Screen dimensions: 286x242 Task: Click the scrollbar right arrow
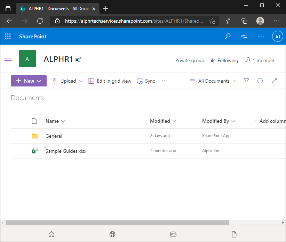283,222
